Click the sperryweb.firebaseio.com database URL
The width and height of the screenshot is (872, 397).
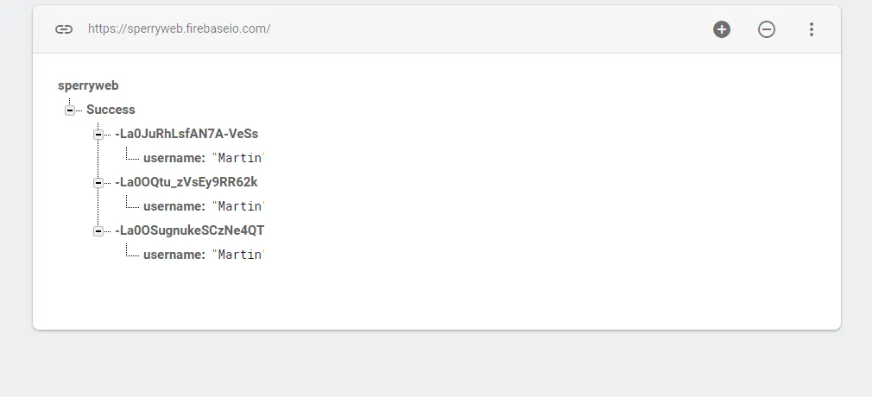coord(179,28)
